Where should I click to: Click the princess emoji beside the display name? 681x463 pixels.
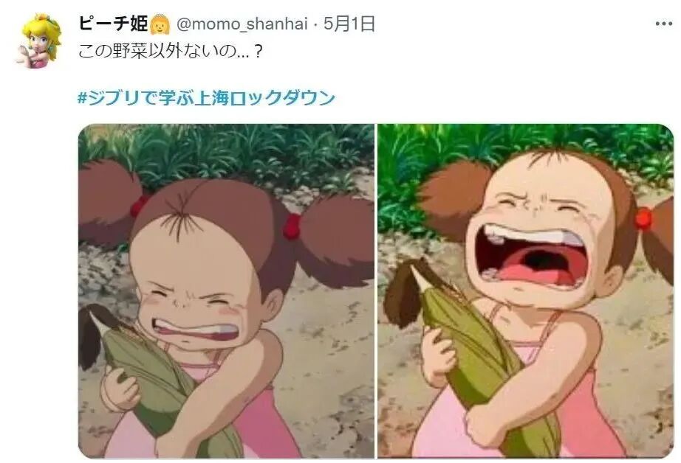(160, 24)
